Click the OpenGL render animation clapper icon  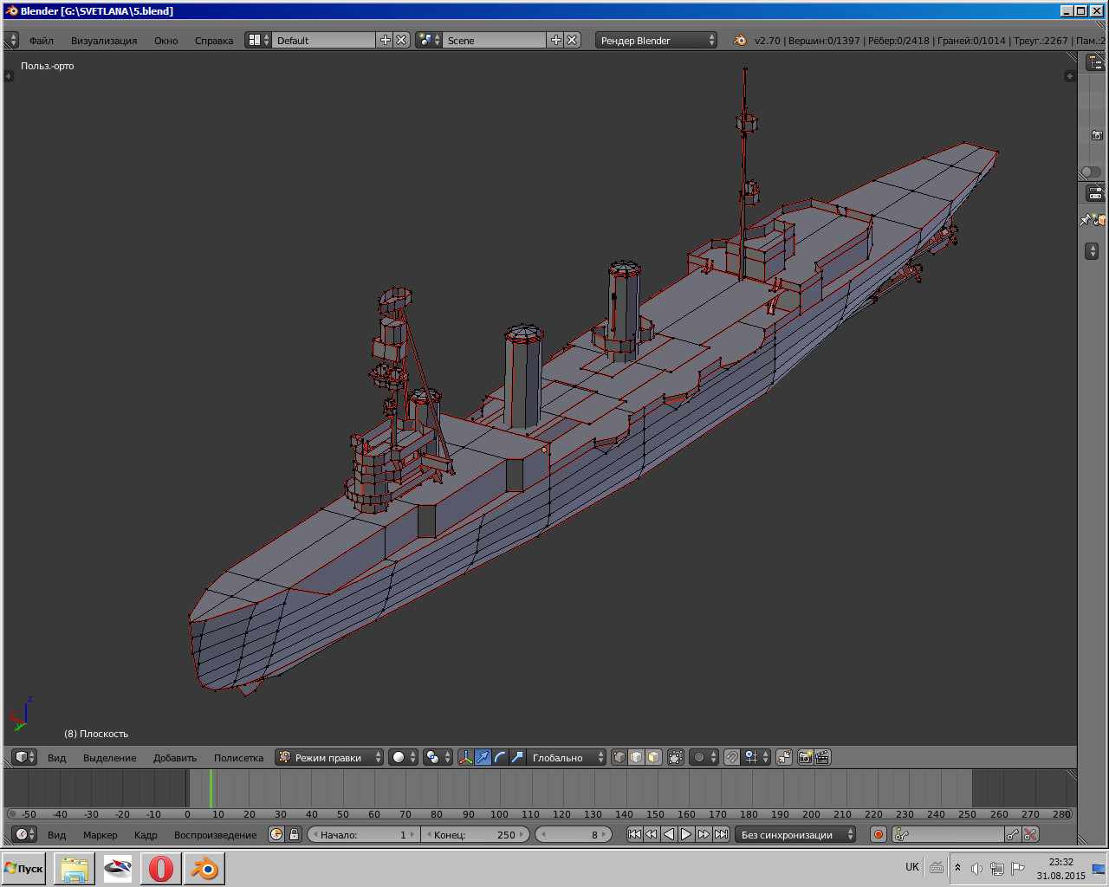(x=822, y=757)
